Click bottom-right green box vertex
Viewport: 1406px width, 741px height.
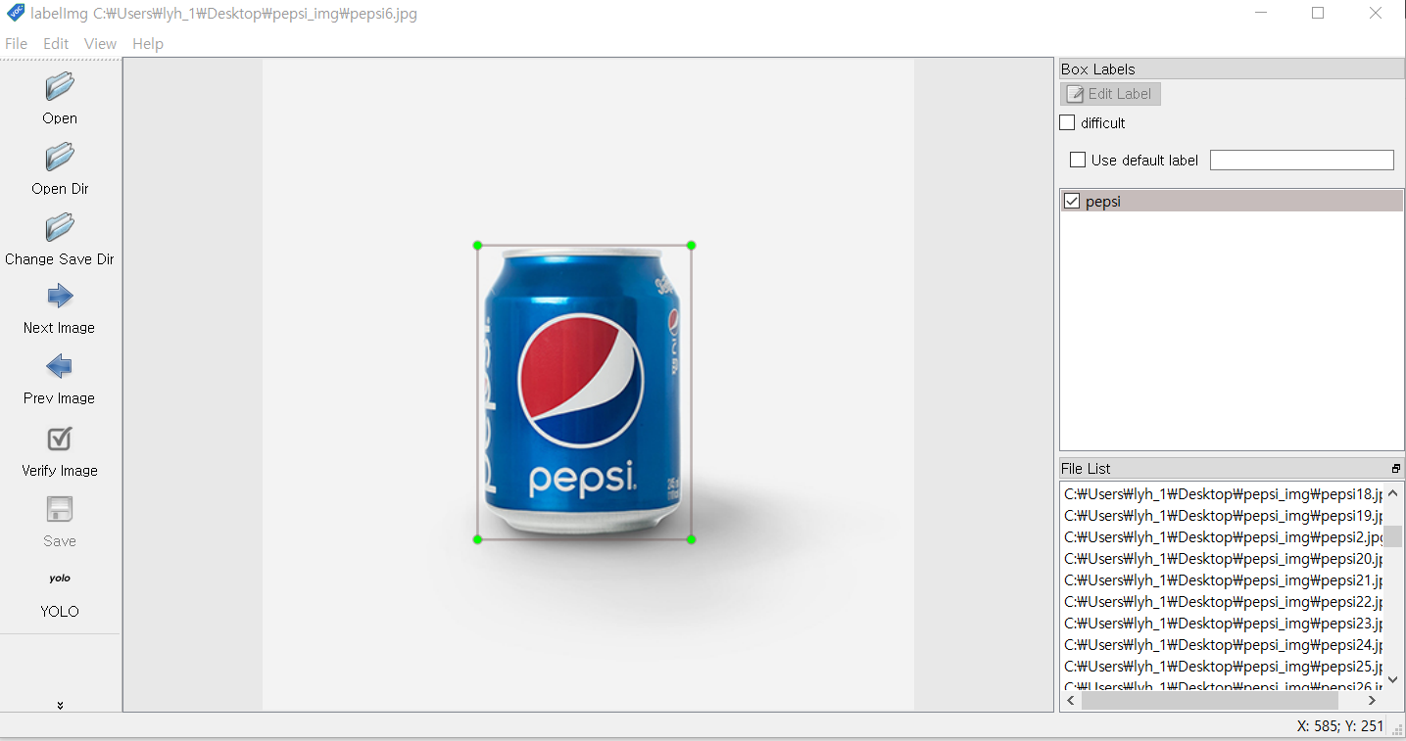(691, 539)
